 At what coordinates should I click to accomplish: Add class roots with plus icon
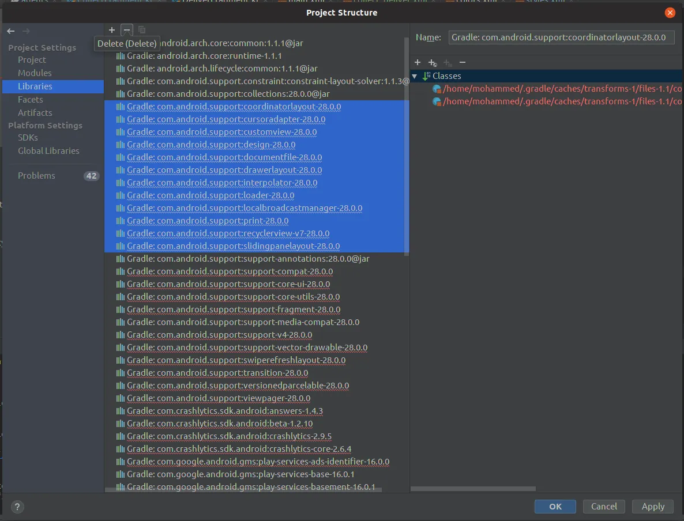tap(418, 62)
